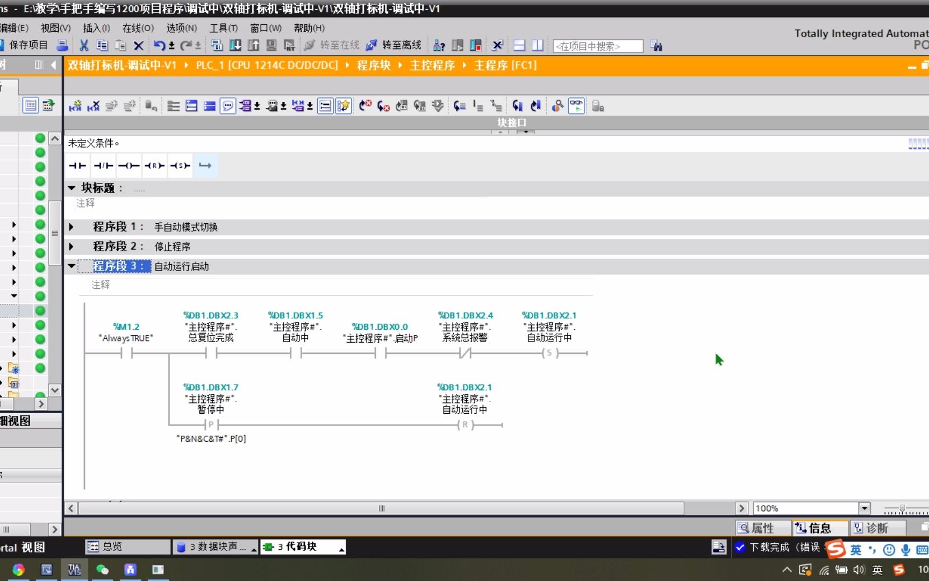Open the 工具(T) menu
Viewport: 929px width, 581px height.
coord(223,28)
